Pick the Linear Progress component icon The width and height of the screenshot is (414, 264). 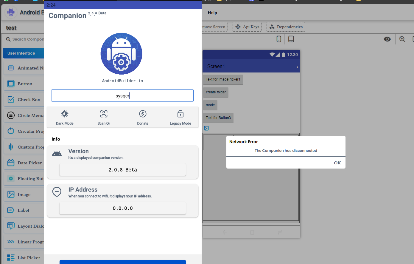click(11, 242)
